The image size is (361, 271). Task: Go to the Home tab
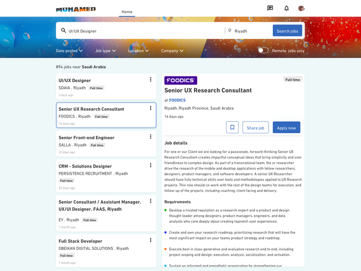tap(127, 12)
